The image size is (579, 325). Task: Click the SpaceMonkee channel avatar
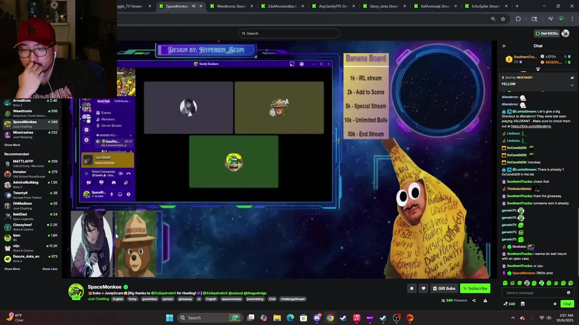(x=76, y=292)
